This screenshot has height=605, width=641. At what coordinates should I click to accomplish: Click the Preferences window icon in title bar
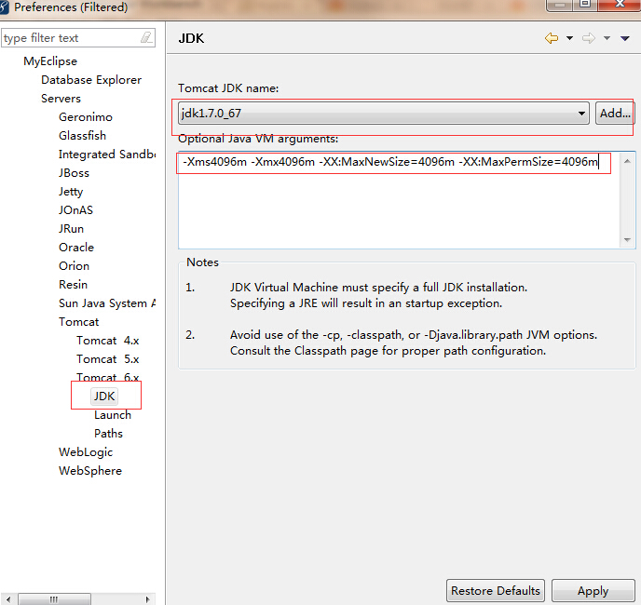[x=4, y=7]
